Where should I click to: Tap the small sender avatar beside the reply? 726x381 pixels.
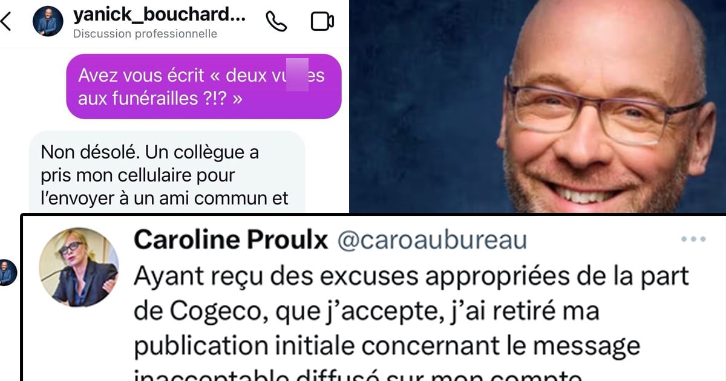coord(7,272)
